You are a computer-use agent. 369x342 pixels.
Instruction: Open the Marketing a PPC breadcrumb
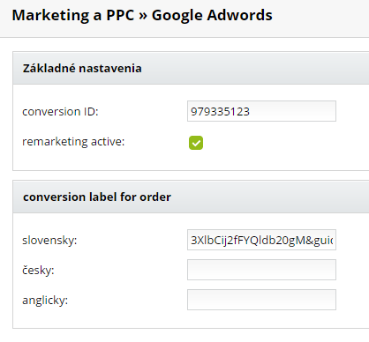(x=73, y=15)
